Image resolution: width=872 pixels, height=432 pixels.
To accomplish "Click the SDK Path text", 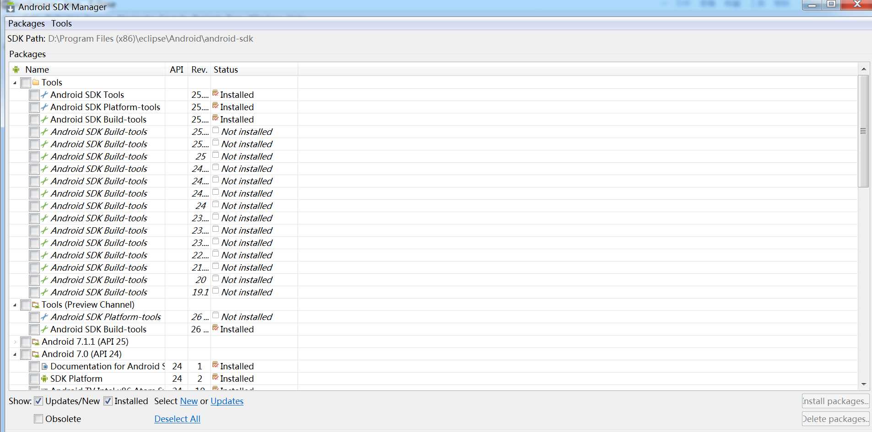I will pyautogui.click(x=150, y=39).
